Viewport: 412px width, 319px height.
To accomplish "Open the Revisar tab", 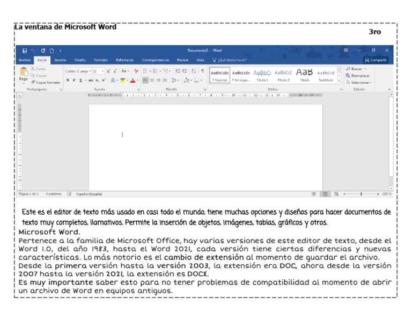I will pos(182,60).
